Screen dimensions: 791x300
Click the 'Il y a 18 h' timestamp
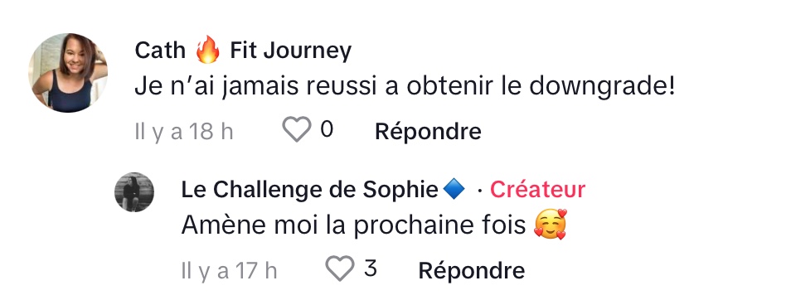pyautogui.click(x=183, y=132)
